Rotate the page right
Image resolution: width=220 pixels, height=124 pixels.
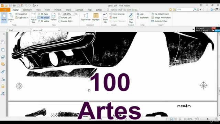coord(65,21)
